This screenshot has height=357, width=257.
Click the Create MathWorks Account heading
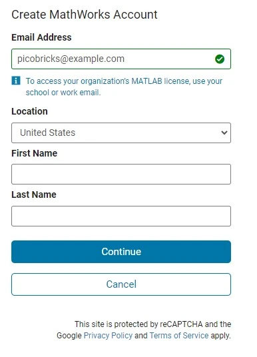tap(85, 15)
